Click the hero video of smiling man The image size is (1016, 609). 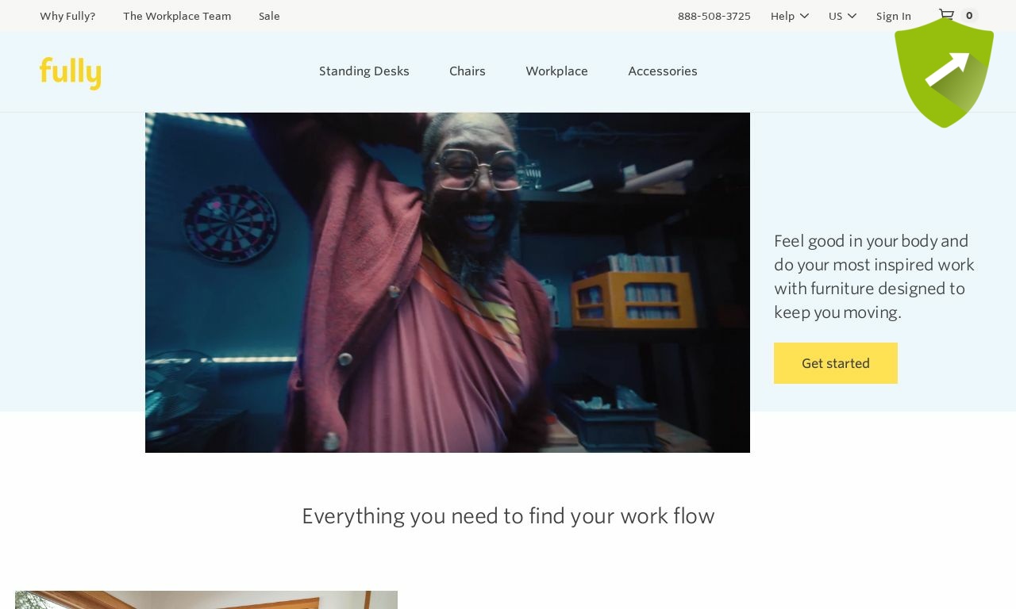pyautogui.click(x=448, y=282)
